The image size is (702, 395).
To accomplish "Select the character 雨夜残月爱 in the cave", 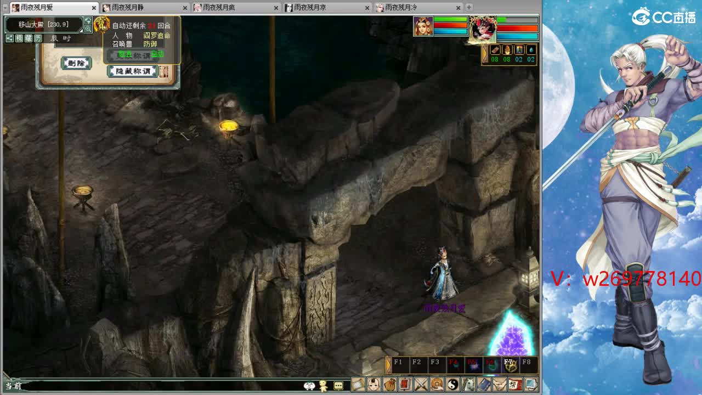I will point(443,274).
